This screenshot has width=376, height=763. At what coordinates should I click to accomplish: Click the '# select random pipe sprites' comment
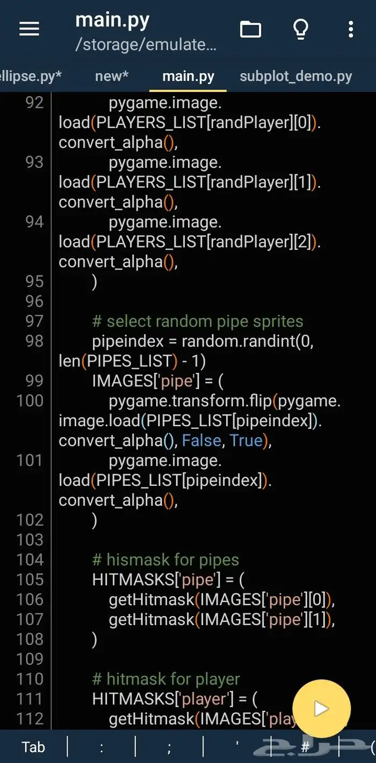(198, 321)
